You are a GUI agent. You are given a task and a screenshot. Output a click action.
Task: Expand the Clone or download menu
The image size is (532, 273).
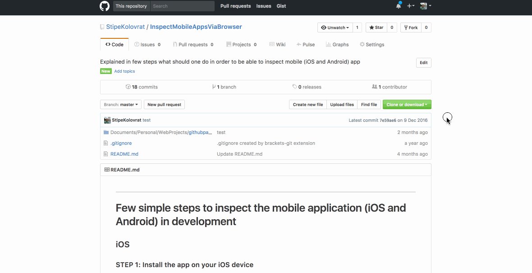point(407,105)
